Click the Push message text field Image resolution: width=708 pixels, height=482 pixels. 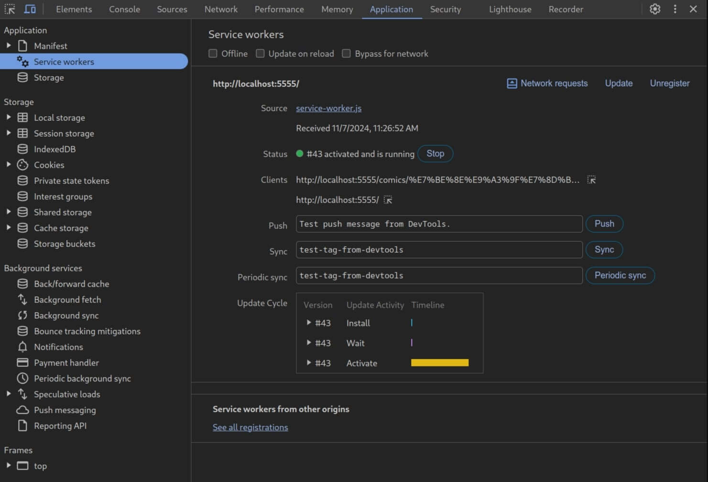(x=439, y=224)
